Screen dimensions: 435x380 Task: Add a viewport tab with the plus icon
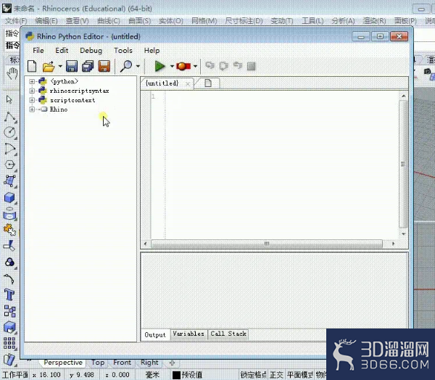172,363
